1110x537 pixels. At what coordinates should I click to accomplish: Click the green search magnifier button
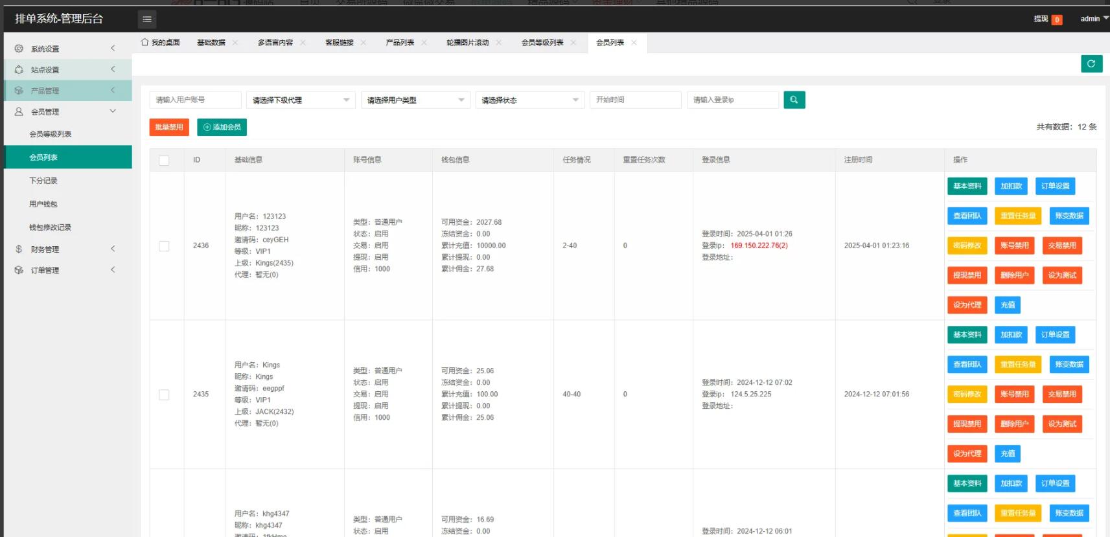coord(794,100)
